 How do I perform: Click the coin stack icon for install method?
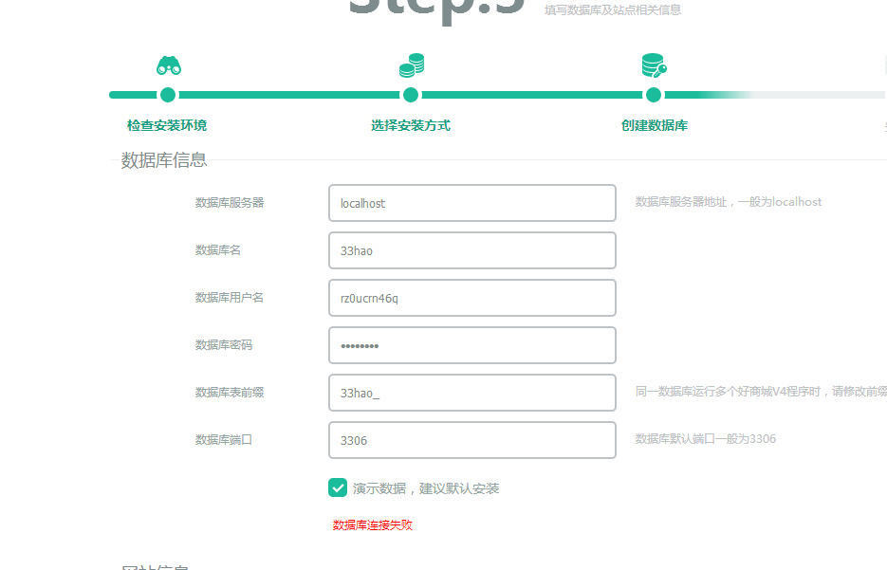pyautogui.click(x=412, y=65)
